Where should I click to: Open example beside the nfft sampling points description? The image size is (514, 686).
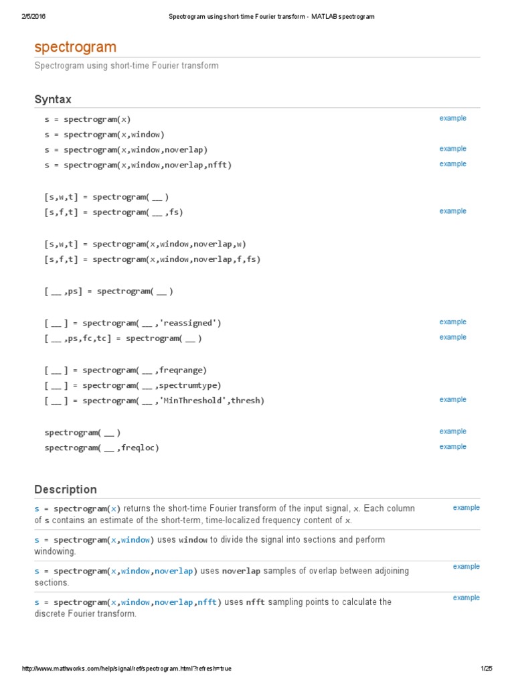[466, 598]
